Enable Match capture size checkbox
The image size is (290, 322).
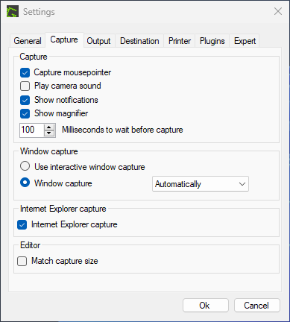coord(22,262)
